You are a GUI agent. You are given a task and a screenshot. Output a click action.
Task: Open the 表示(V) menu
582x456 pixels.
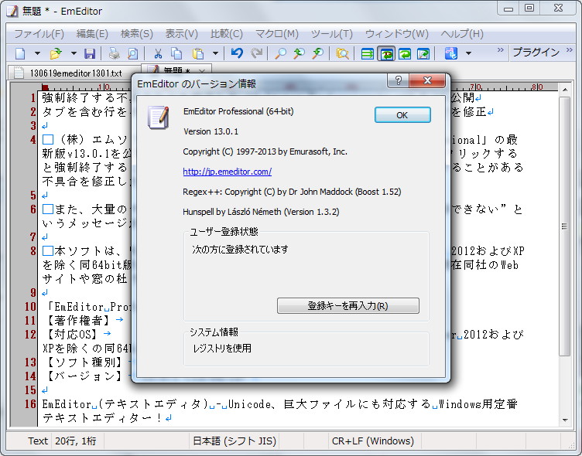(181, 34)
